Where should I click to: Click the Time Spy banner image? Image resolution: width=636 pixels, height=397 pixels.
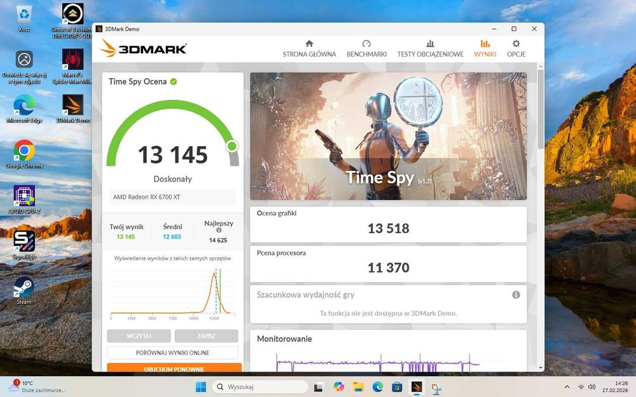point(388,136)
